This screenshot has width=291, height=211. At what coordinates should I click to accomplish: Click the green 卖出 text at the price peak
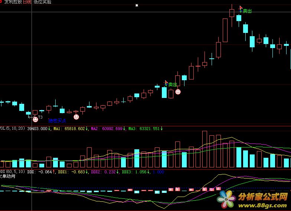(247, 11)
